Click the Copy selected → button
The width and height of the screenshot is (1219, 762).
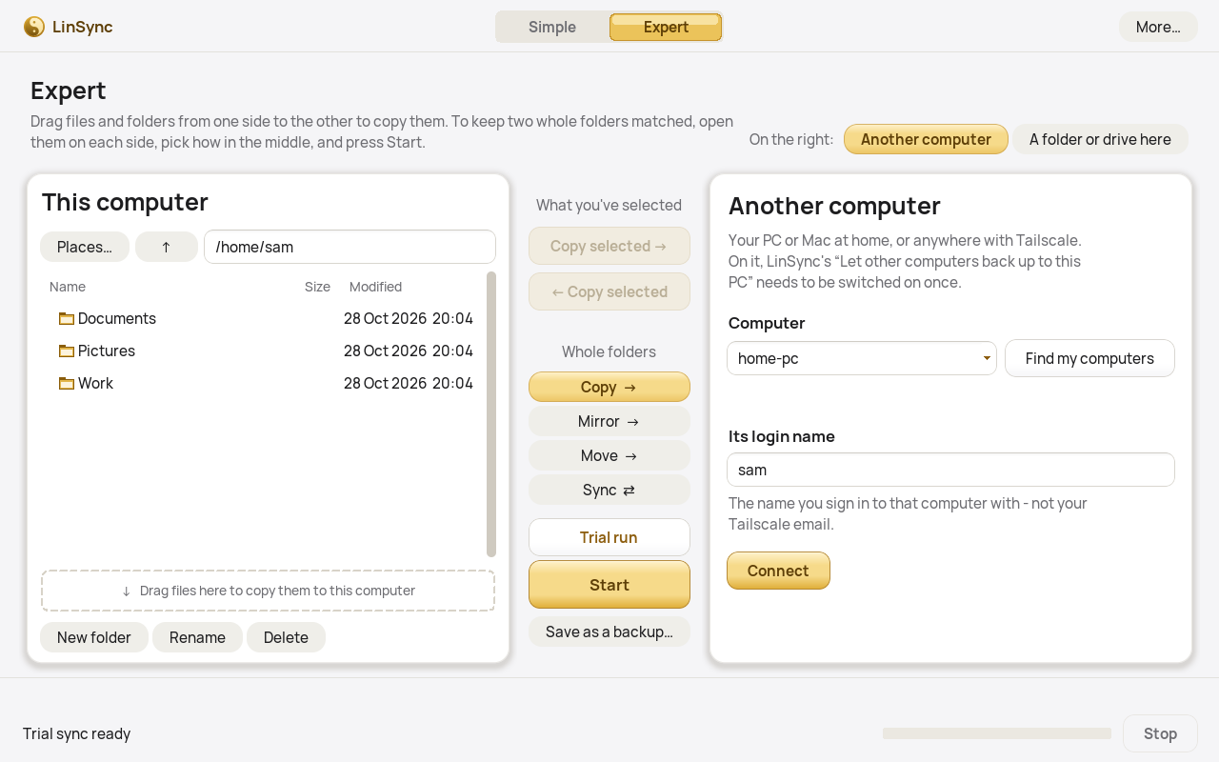pyautogui.click(x=609, y=246)
